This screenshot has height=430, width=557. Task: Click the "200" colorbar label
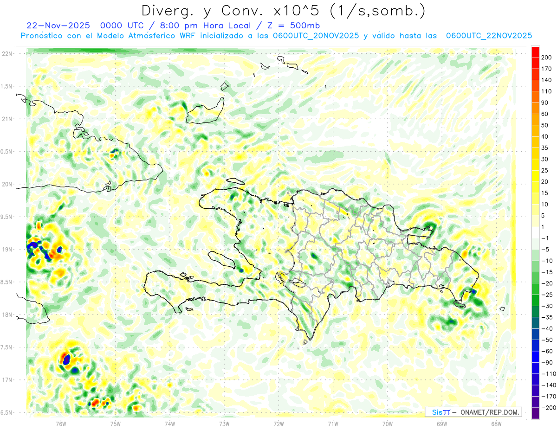click(x=546, y=58)
